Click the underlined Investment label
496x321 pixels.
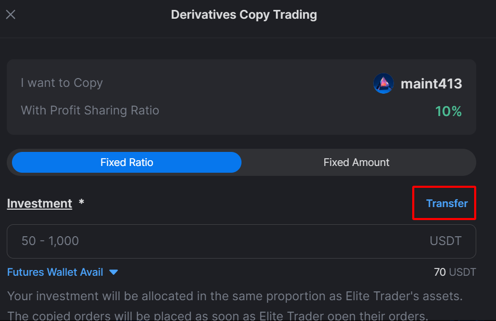tap(40, 203)
